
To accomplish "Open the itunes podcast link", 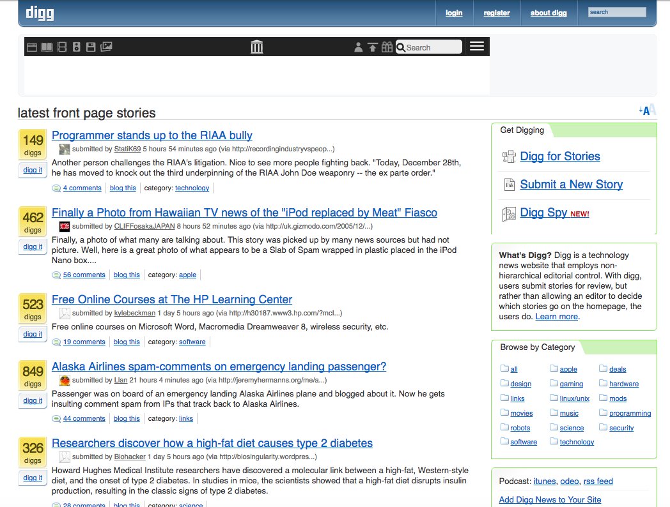I will (x=545, y=481).
